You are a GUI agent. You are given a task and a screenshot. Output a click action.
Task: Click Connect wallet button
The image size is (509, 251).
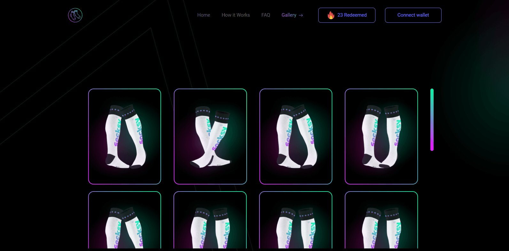[x=413, y=15]
